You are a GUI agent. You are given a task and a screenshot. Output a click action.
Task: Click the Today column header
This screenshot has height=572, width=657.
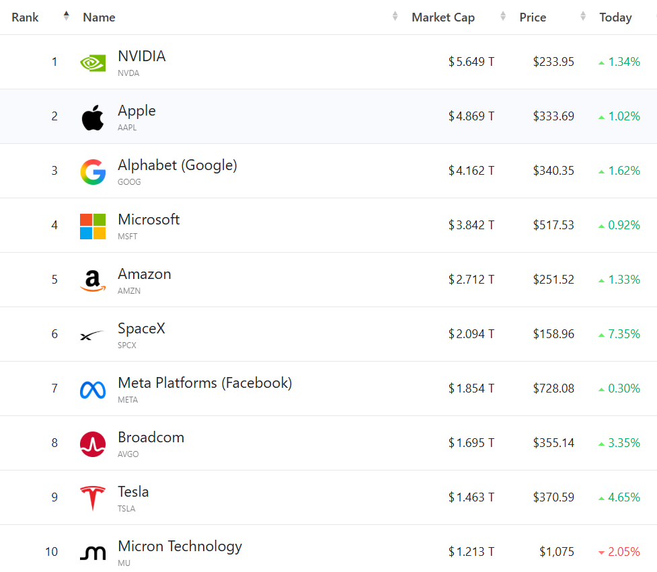click(615, 17)
